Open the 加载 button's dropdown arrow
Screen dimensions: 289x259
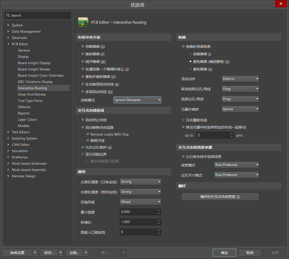[x=86, y=253]
